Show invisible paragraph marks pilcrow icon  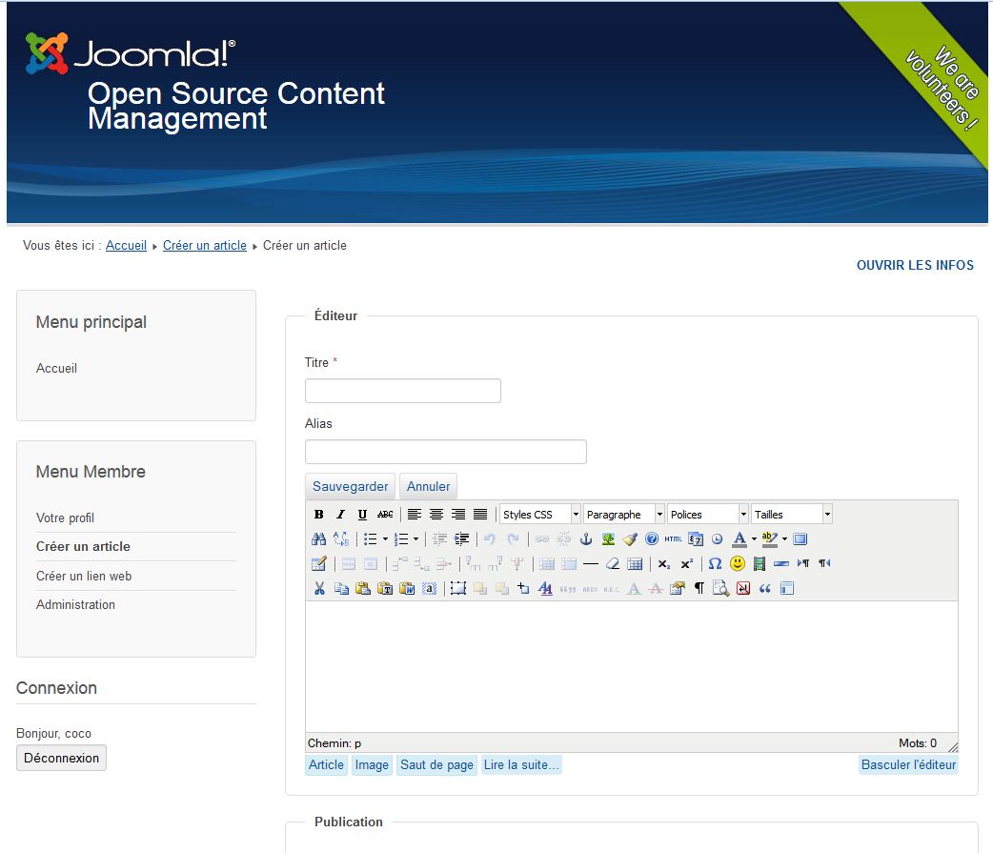[x=699, y=588]
